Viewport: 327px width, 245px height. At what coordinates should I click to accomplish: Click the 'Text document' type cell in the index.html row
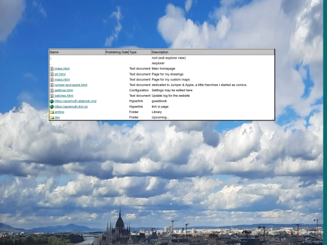click(x=140, y=68)
